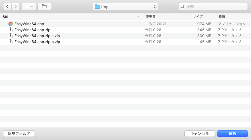The width and height of the screenshot is (251, 140).
Task: Click the アプリケーション kind cell
Action: click(232, 24)
